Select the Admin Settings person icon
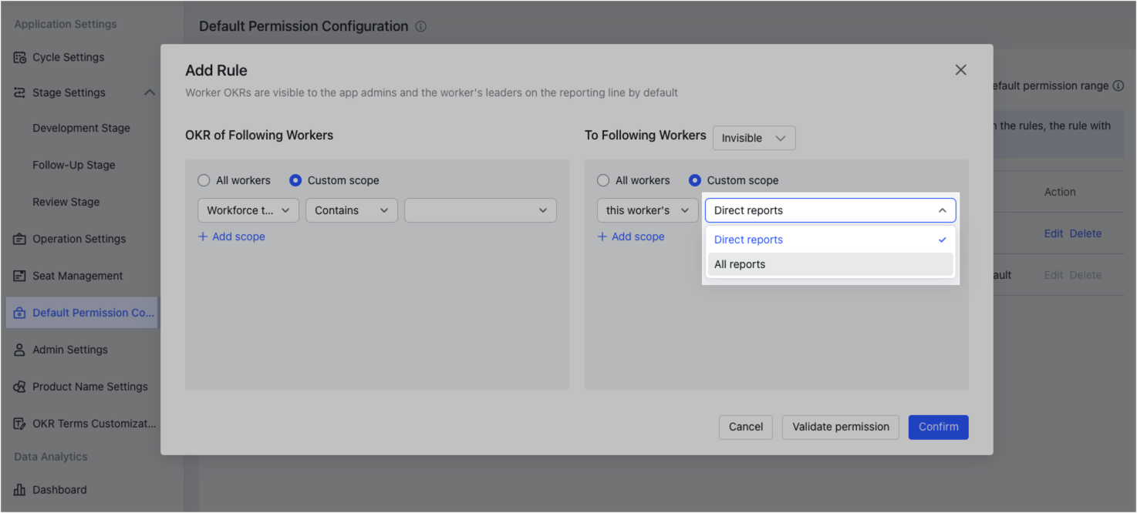 pyautogui.click(x=19, y=349)
